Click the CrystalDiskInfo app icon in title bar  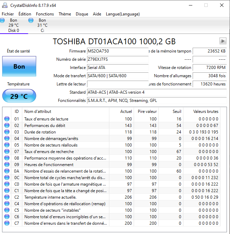pyautogui.click(x=5, y=5)
